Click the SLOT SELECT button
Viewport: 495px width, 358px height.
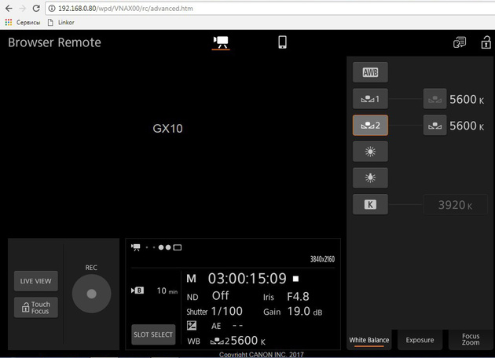point(153,334)
